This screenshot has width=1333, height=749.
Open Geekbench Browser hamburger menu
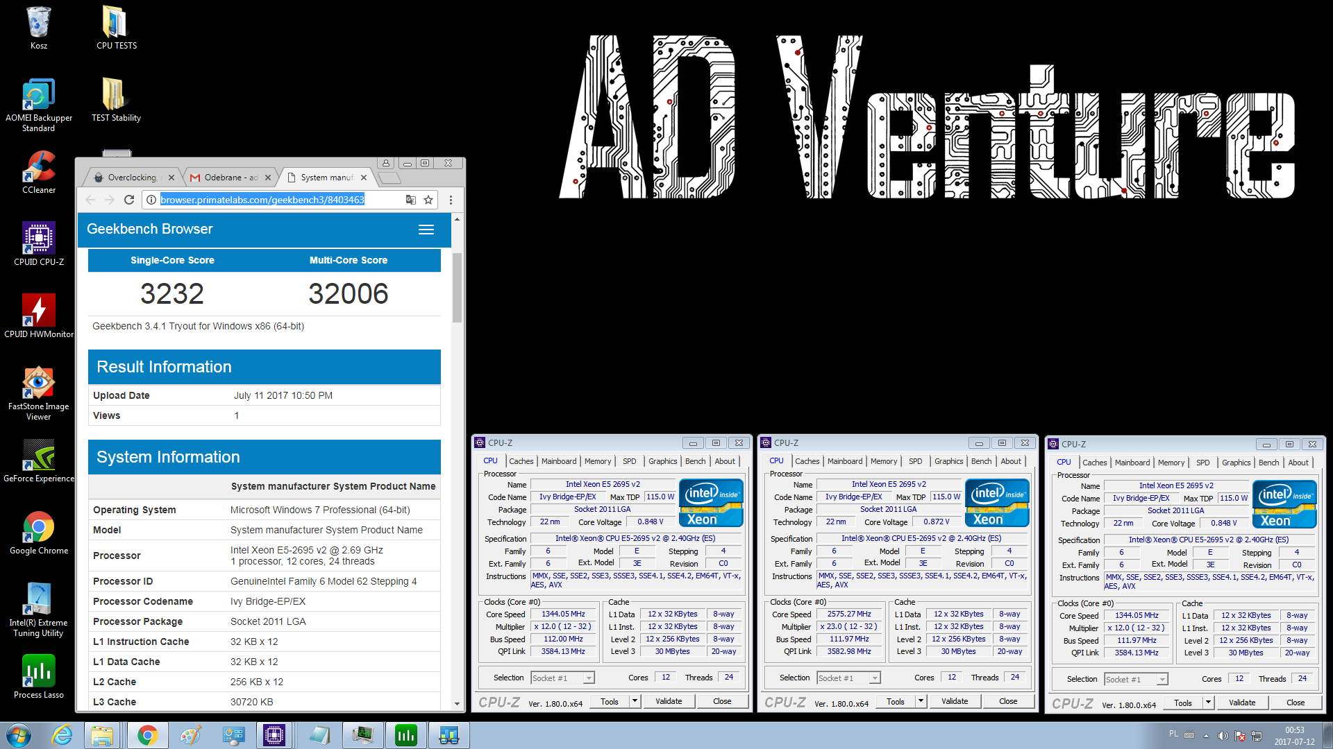(426, 230)
